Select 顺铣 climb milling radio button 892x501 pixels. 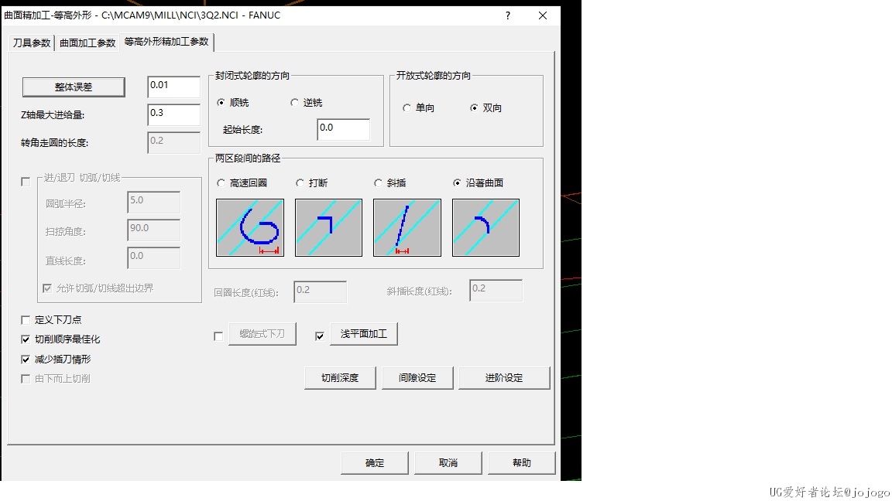click(x=221, y=102)
